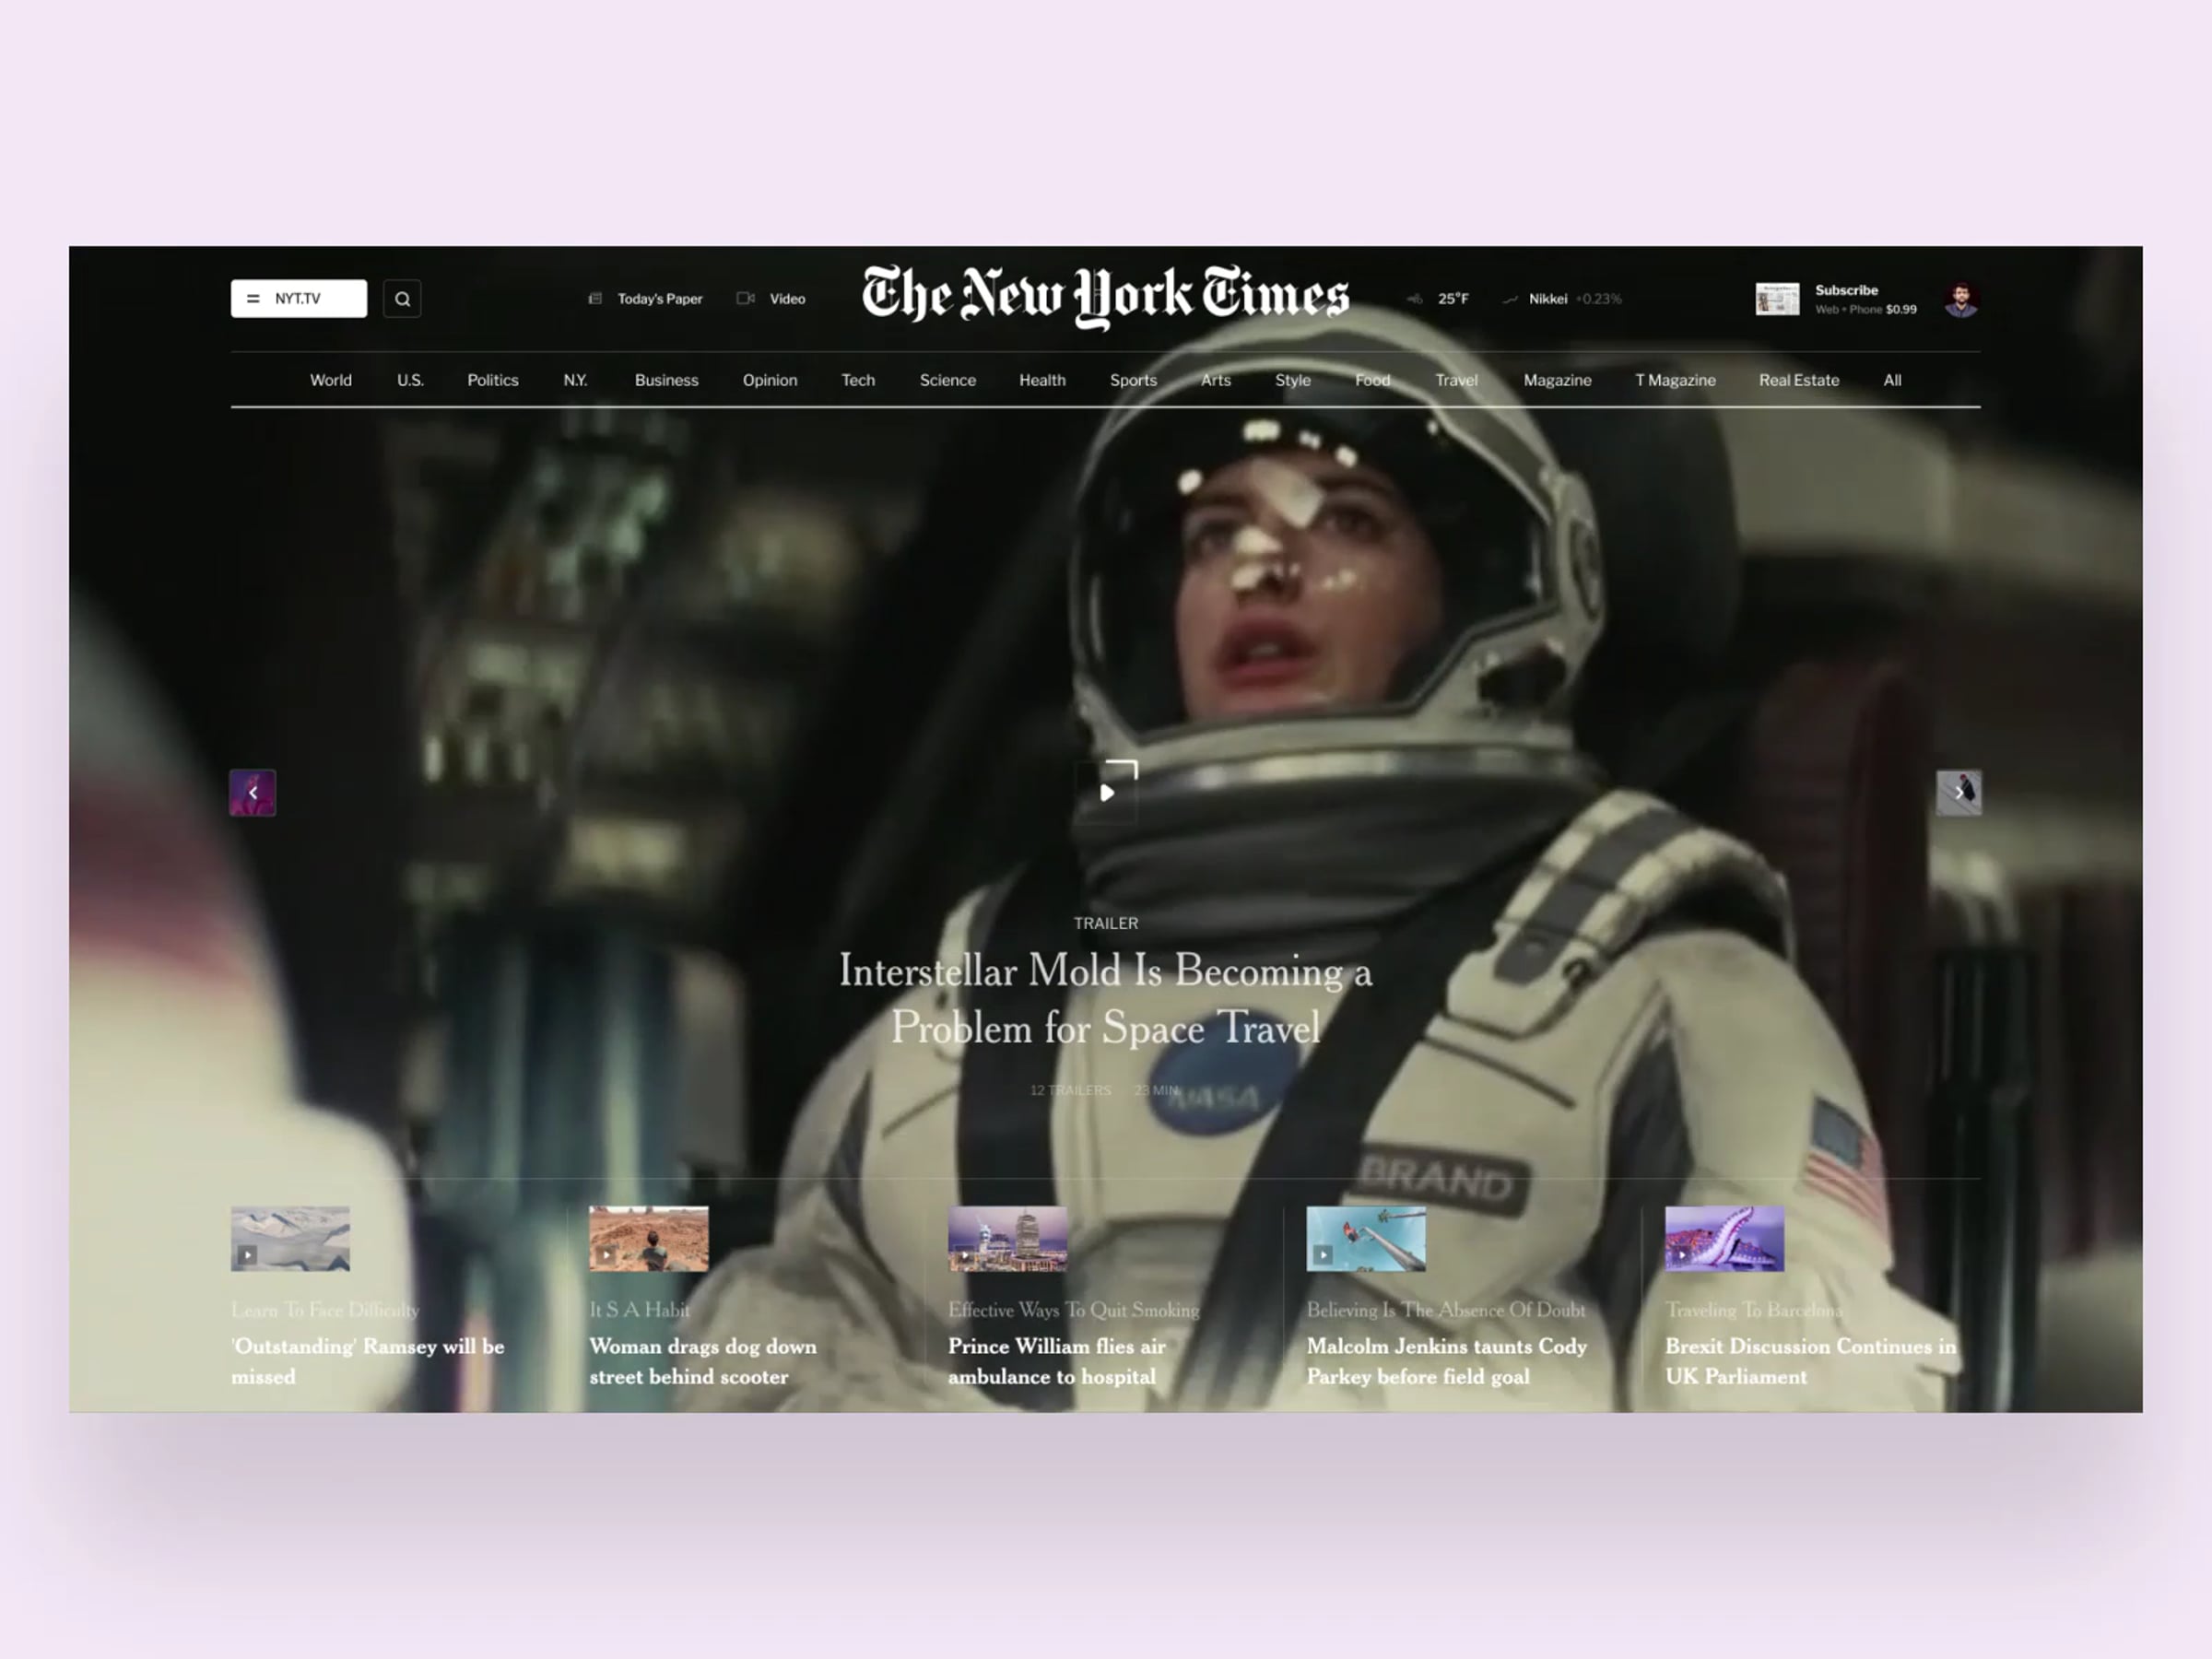Click the Nikkei stock index label
The width and height of the screenshot is (2212, 1659).
click(x=1548, y=299)
